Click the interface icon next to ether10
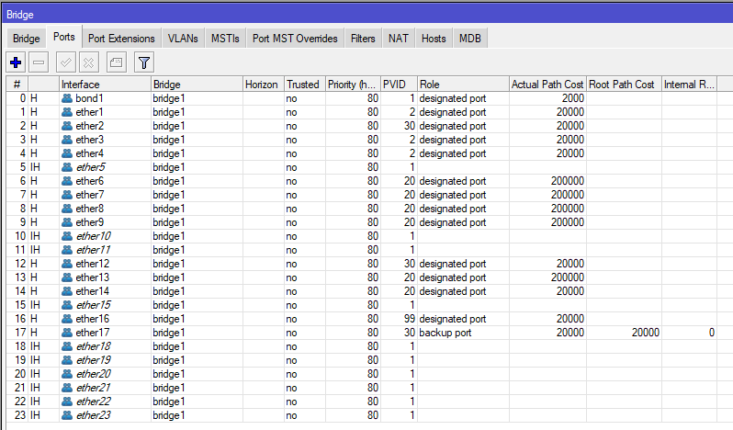Image resolution: width=733 pixels, height=430 pixels. coord(67,236)
